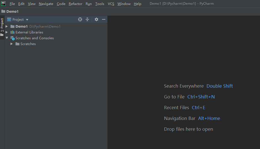260x149 pixels.
Task: Open the Run menu
Action: click(89, 4)
